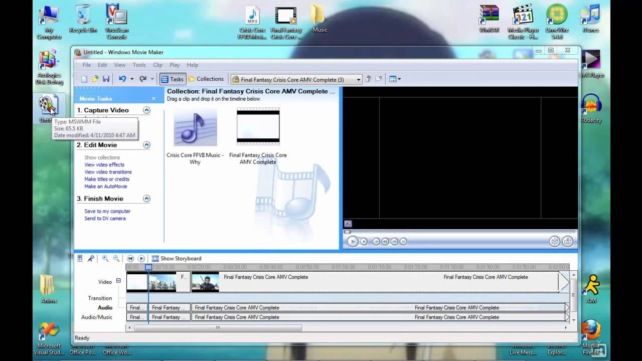The height and width of the screenshot is (361, 642).
Task: Collapse the Edit Movie section
Action: point(146,145)
